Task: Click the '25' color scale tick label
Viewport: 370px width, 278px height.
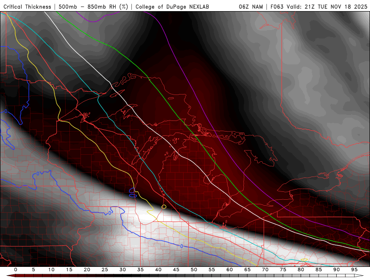Action: click(x=105, y=270)
